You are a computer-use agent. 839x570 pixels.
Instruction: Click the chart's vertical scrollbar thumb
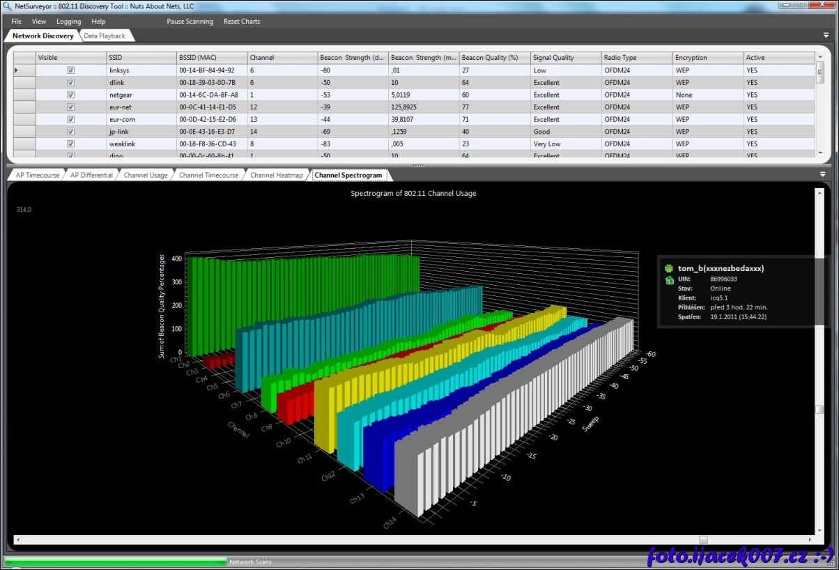pyautogui.click(x=819, y=410)
